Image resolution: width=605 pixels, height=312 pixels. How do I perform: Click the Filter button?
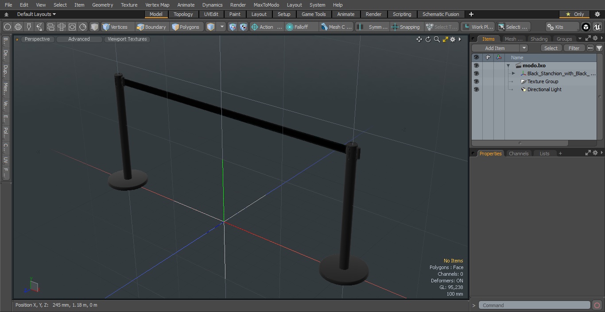tap(574, 48)
